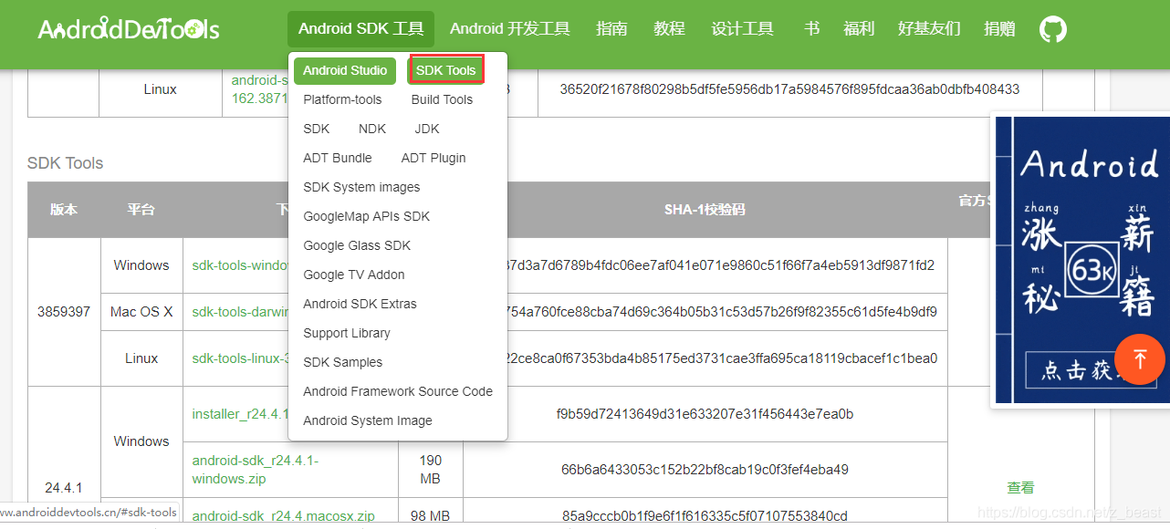
Task: Choose JDK entry in dropdown
Action: (x=427, y=129)
